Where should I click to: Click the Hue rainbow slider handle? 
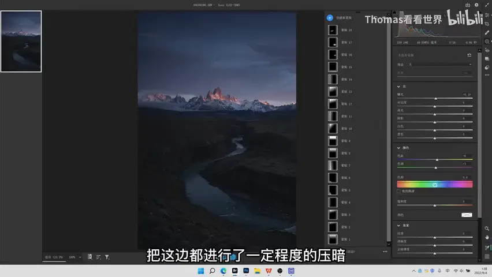pos(435,185)
